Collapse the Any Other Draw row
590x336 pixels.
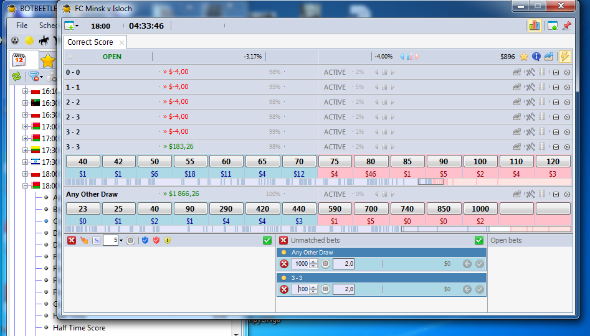tap(556, 194)
